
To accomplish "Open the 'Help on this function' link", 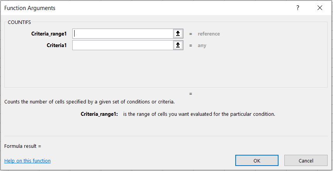I will pyautogui.click(x=27, y=161).
